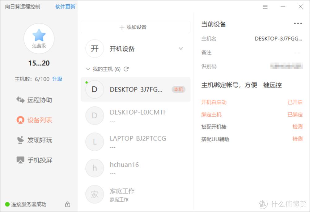
Task: Refresh the 我的主机 device list
Action: pyautogui.click(x=125, y=70)
